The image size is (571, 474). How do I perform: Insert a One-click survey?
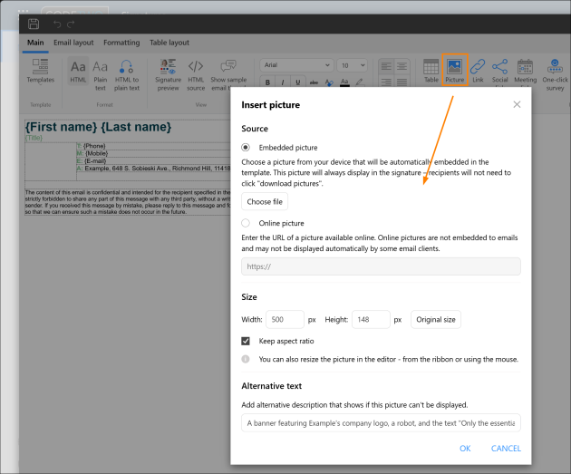click(x=555, y=75)
